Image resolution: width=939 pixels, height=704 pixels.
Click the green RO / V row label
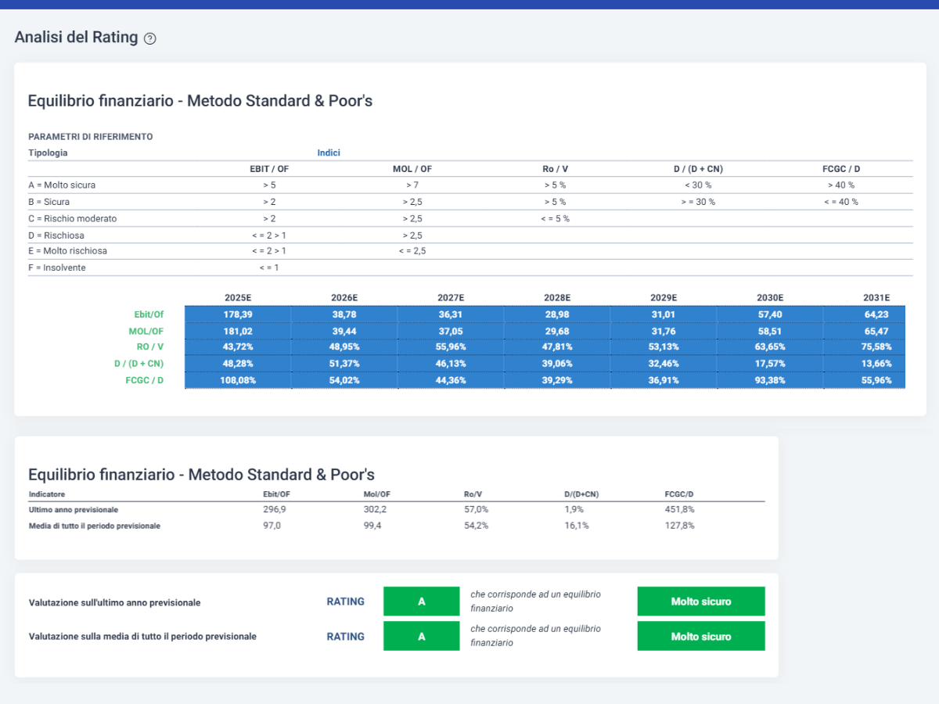pyautogui.click(x=149, y=347)
